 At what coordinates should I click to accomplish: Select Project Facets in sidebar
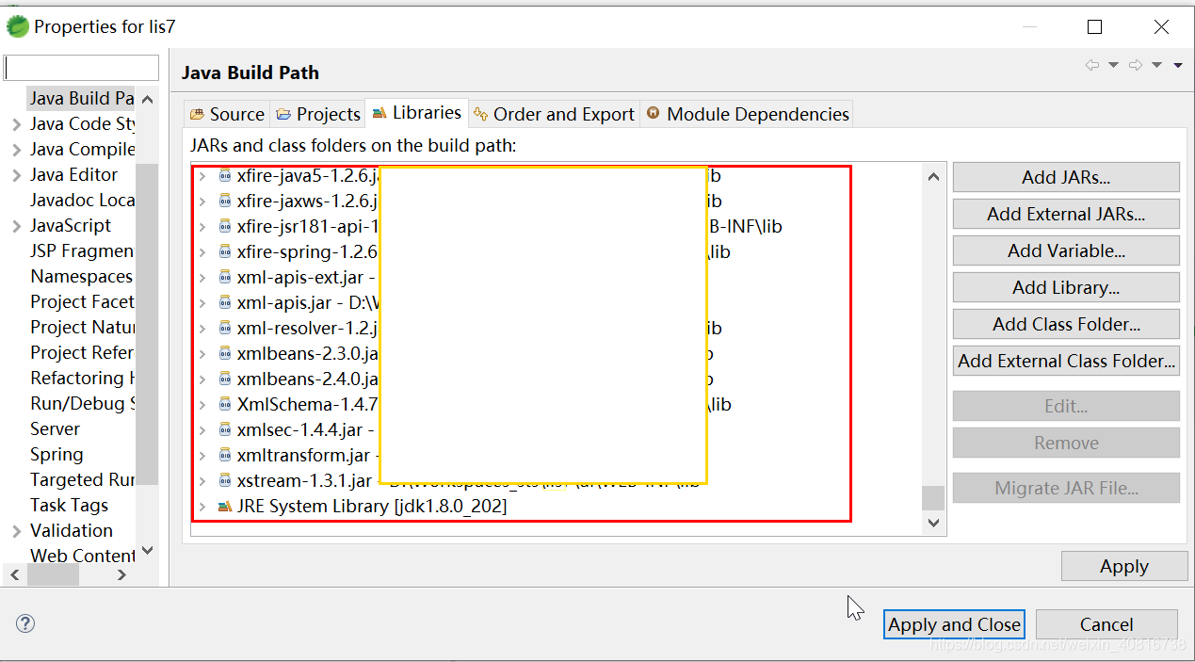pyautogui.click(x=82, y=302)
